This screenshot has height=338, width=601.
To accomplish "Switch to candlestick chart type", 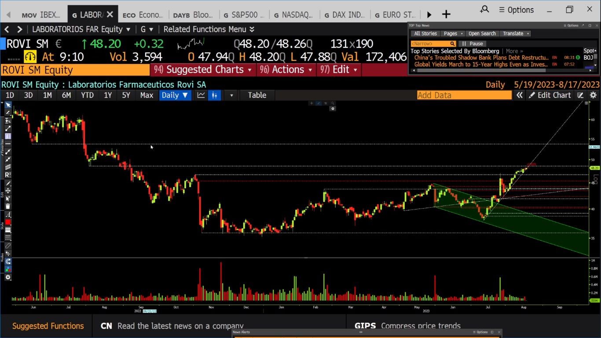I will click(215, 95).
